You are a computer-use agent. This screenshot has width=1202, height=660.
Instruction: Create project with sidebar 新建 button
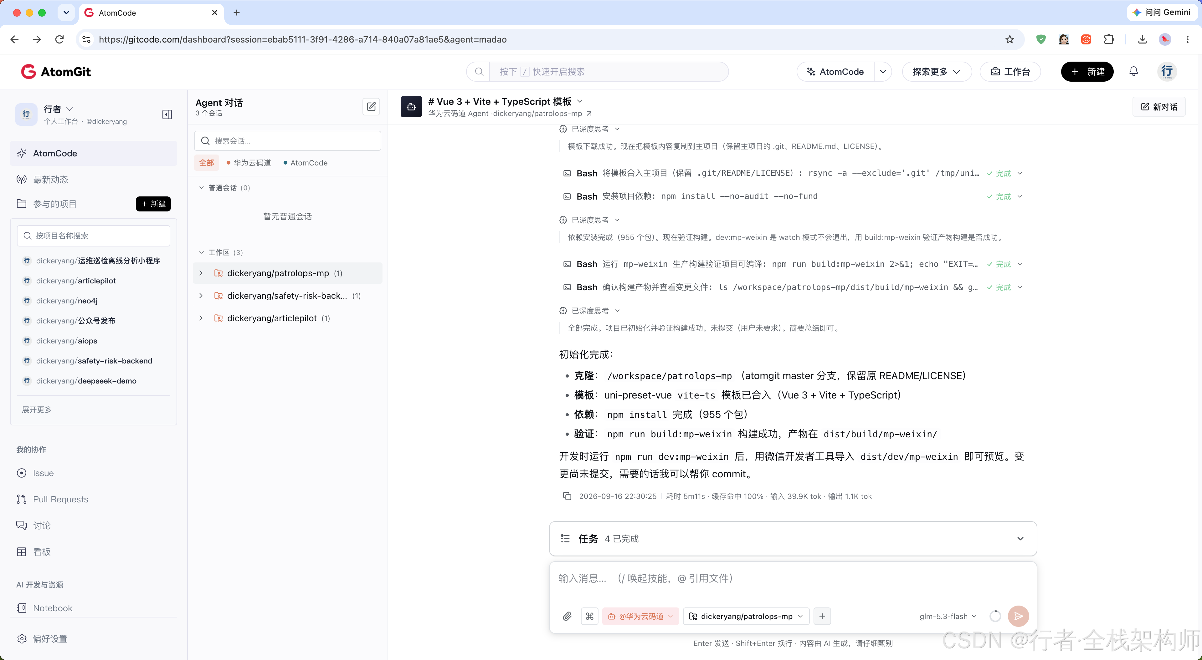pos(153,204)
